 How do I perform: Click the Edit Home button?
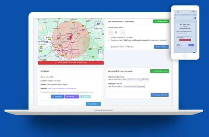click(57, 96)
